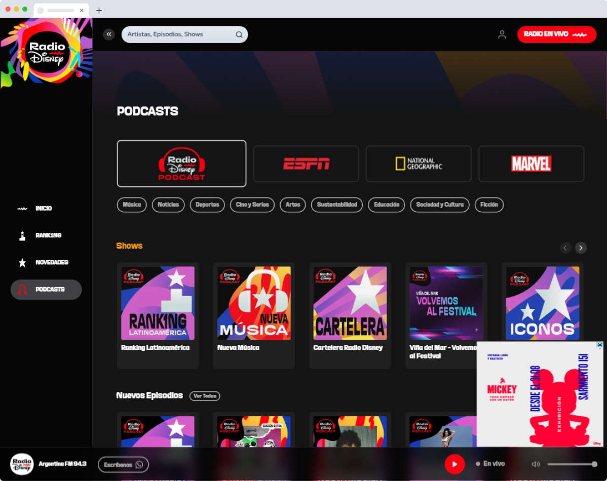Filter by Música category

(x=132, y=205)
